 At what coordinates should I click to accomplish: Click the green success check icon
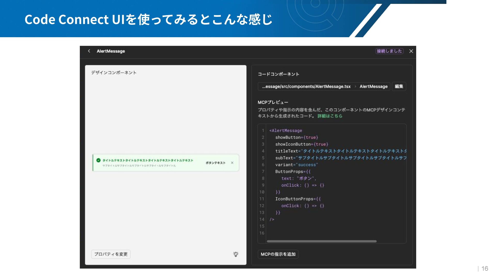pos(98,160)
